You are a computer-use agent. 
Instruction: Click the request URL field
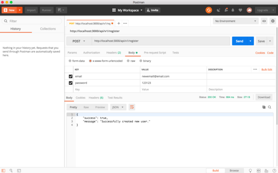click(x=161, y=41)
